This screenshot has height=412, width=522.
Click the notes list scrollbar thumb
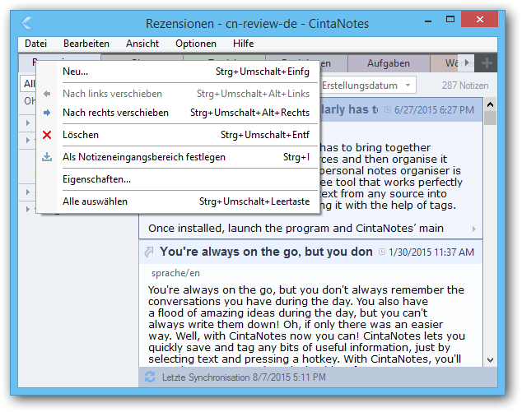[490, 118]
